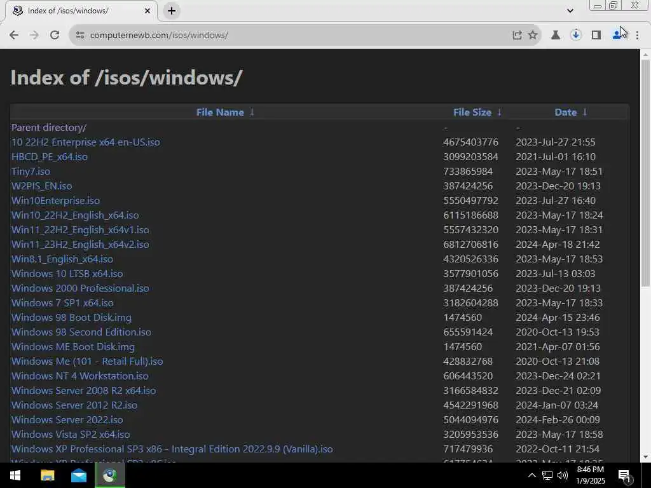Download Windows Server 2012 R2.iso

tap(74, 405)
